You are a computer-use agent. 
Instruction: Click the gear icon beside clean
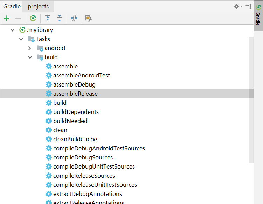pos(49,130)
